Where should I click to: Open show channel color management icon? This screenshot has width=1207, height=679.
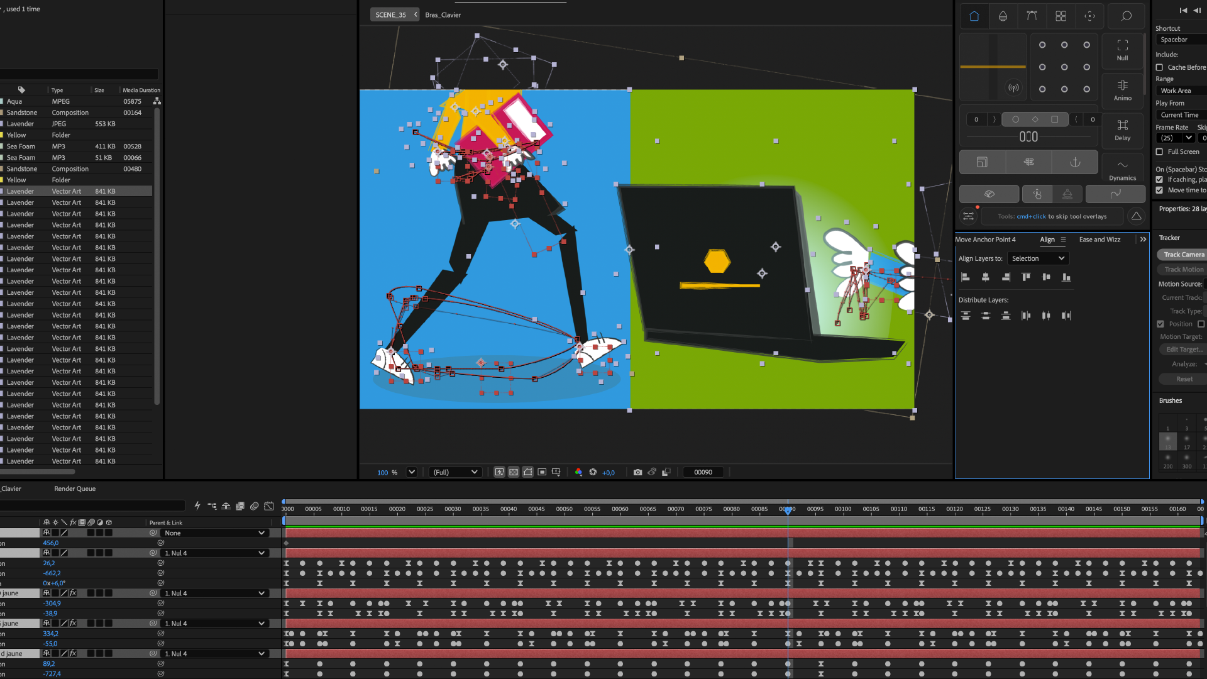(578, 472)
